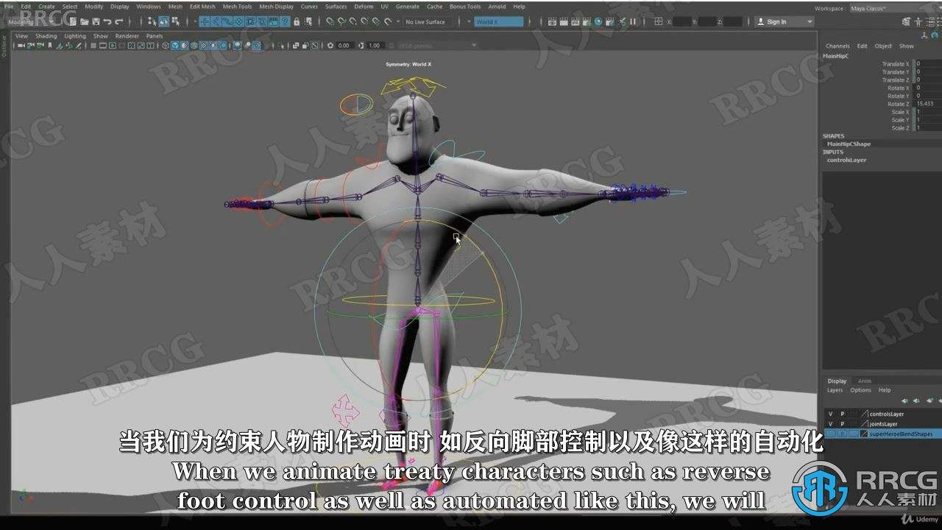Click the Undo arrow icon
Image resolution: width=942 pixels, height=530 pixels.
tap(107, 21)
